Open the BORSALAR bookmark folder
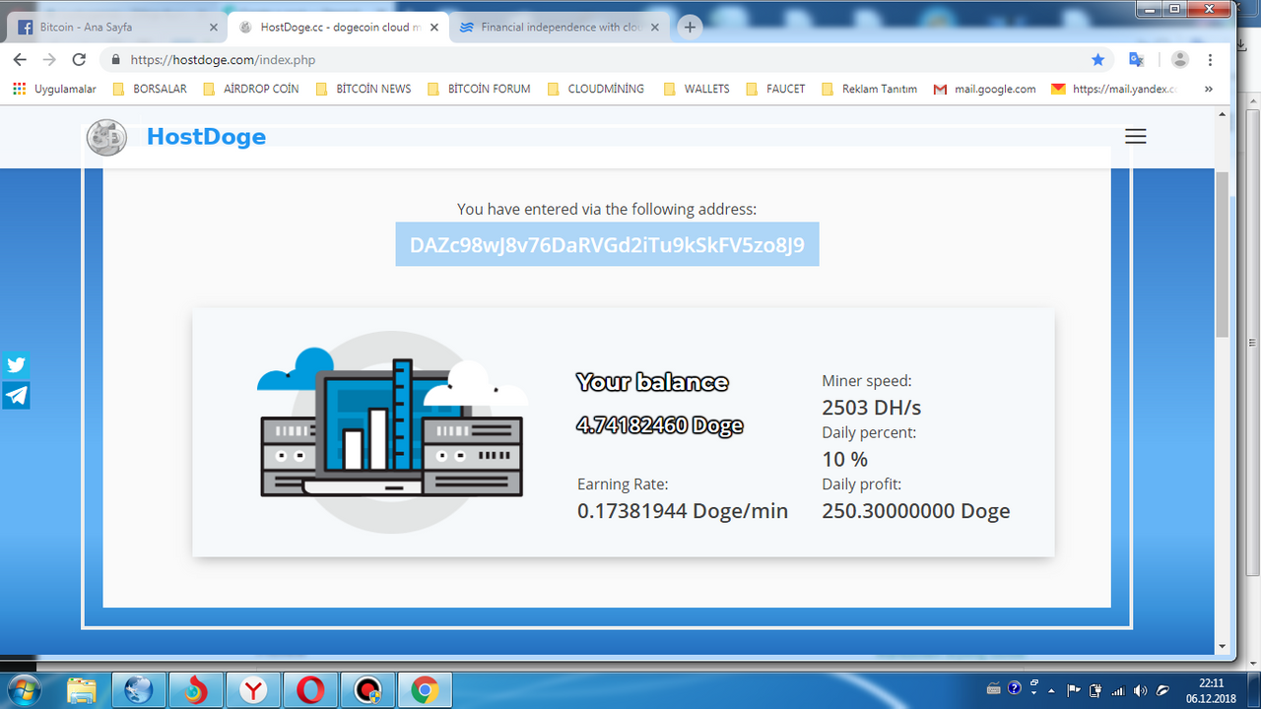This screenshot has width=1261, height=709. tap(151, 89)
